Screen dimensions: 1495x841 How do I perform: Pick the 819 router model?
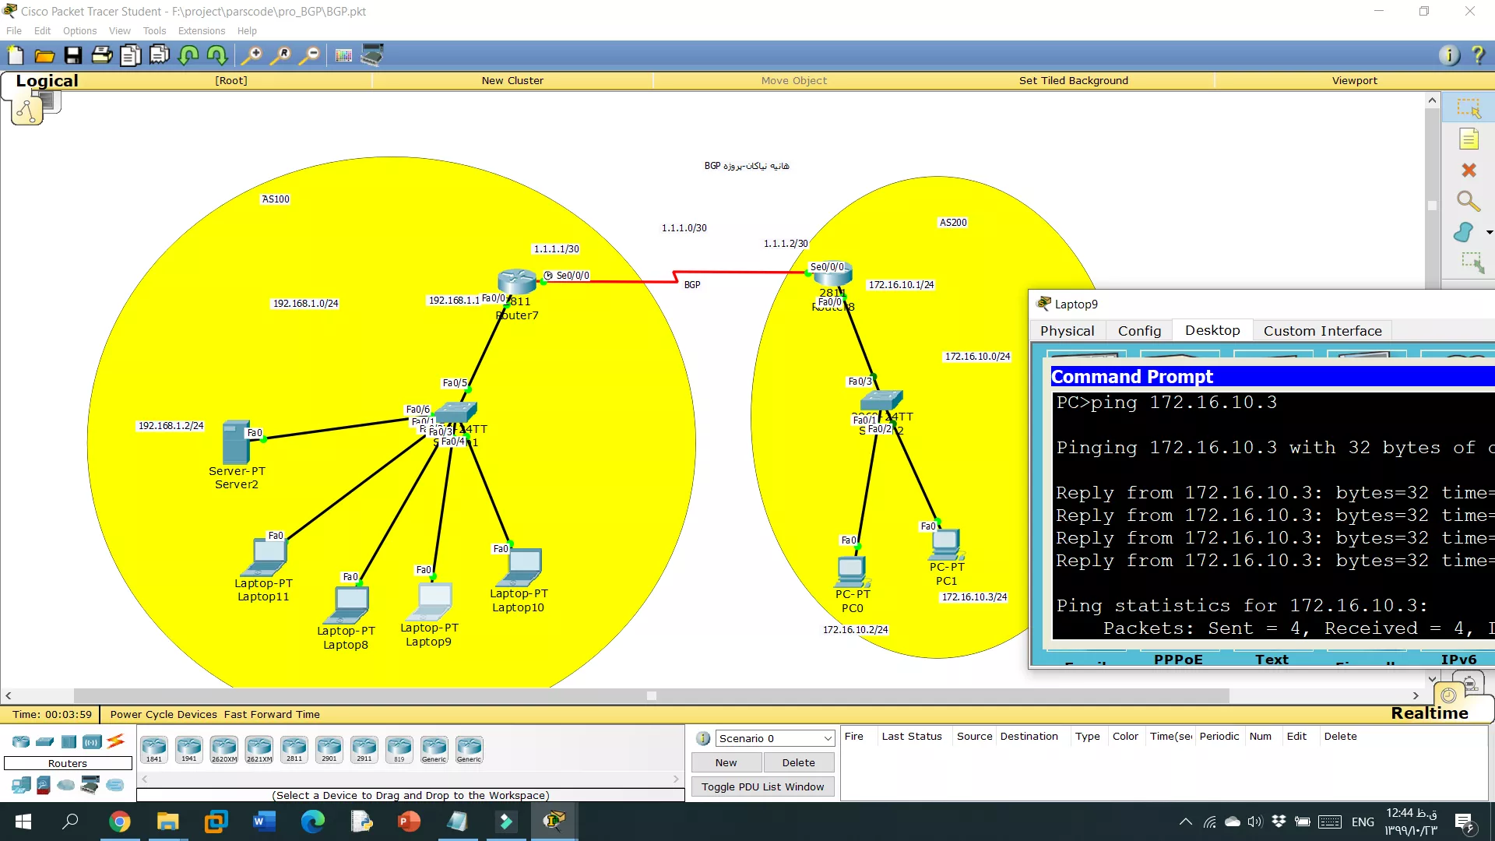click(399, 749)
